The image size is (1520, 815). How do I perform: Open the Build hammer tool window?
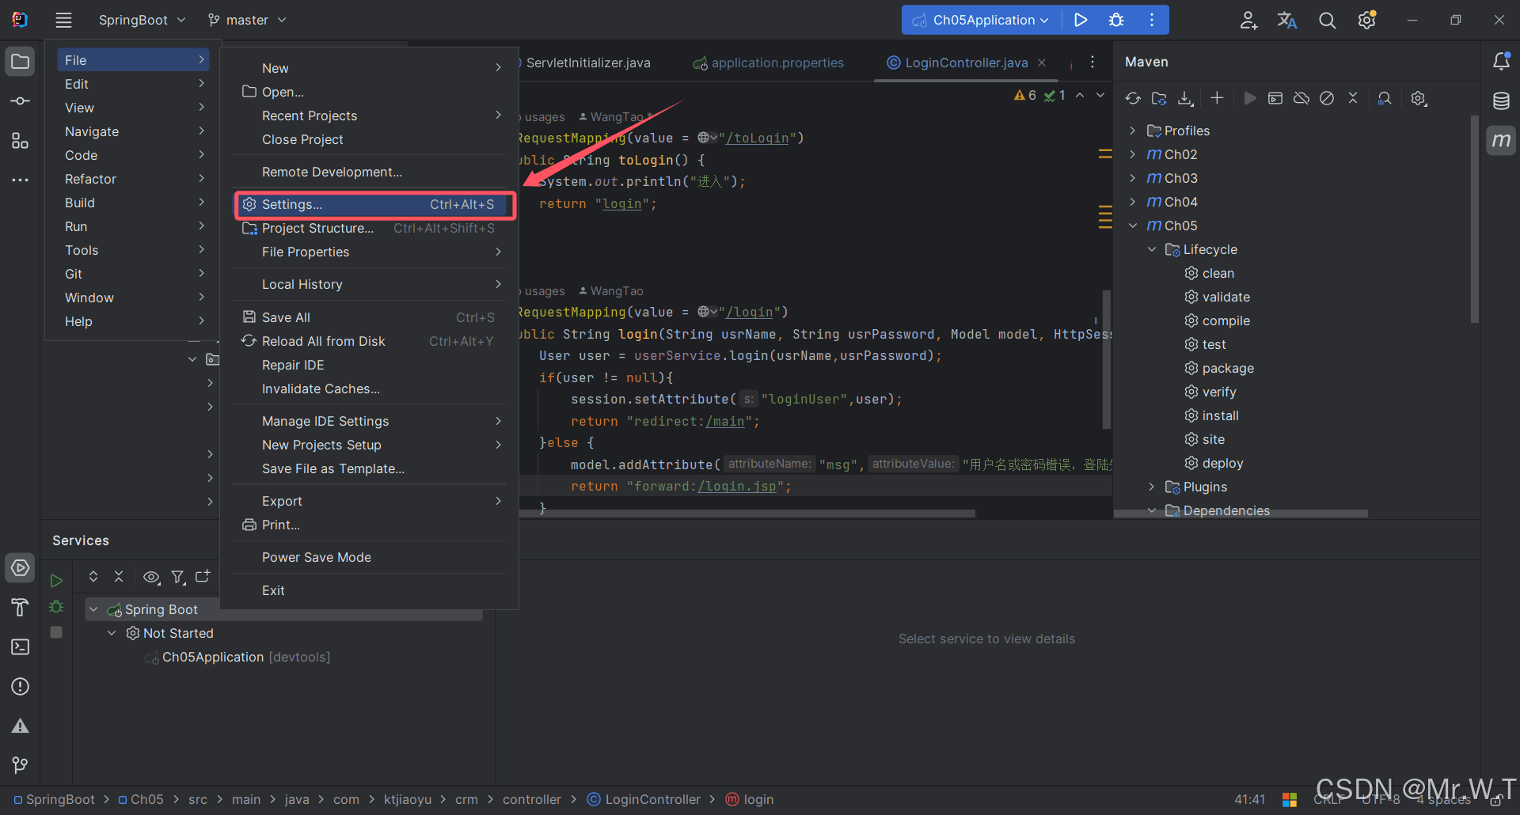pyautogui.click(x=21, y=607)
